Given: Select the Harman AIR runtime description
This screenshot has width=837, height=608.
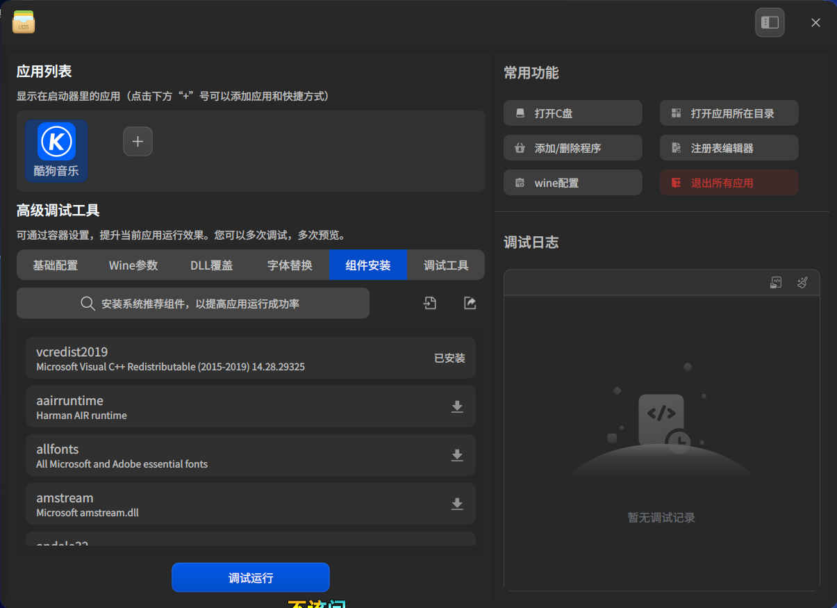Looking at the screenshot, I should pyautogui.click(x=81, y=416).
